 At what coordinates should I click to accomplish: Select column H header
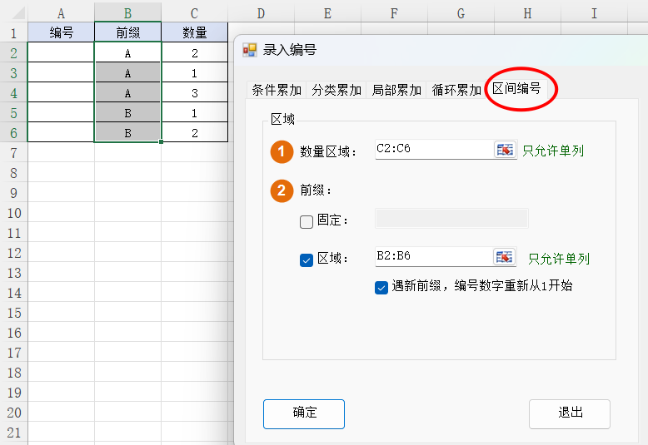click(527, 13)
